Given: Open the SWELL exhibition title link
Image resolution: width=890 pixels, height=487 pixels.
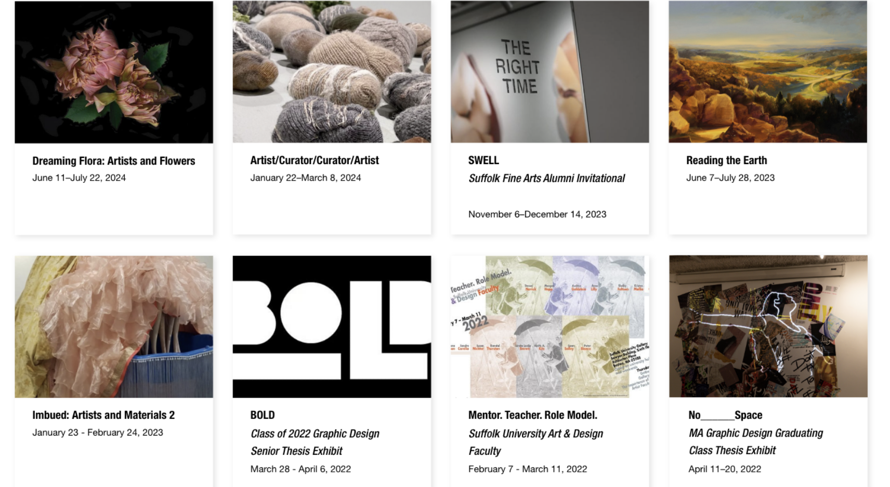Looking at the screenshot, I should 483,160.
